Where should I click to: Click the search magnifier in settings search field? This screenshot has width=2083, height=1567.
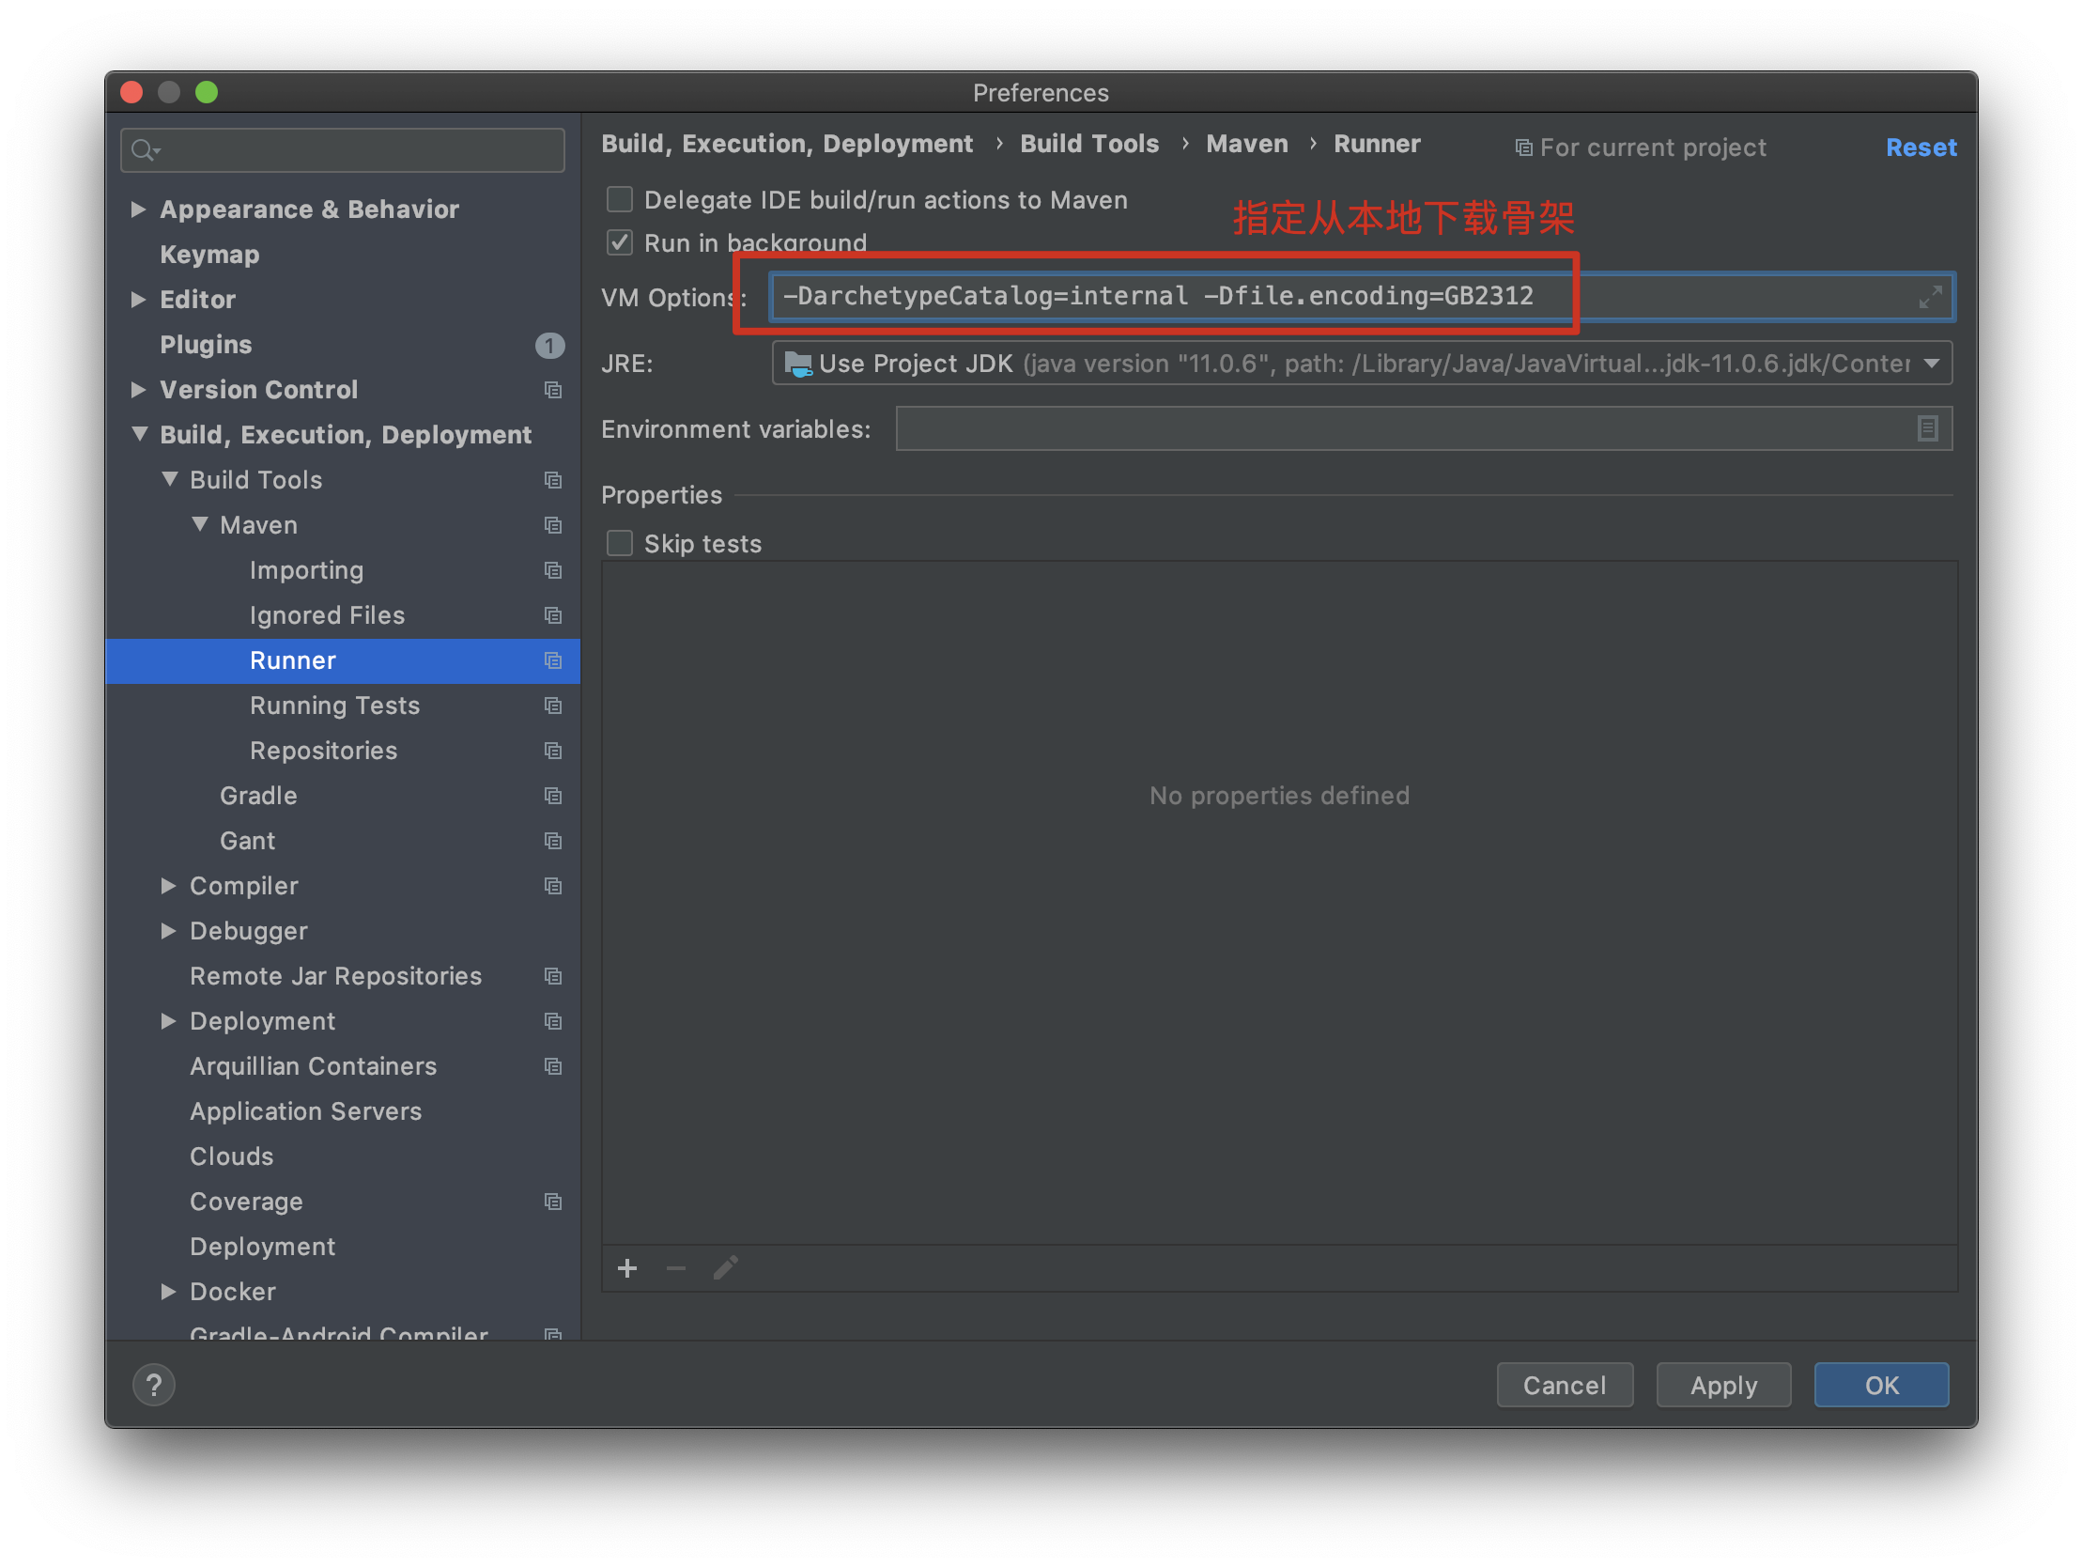tap(143, 148)
